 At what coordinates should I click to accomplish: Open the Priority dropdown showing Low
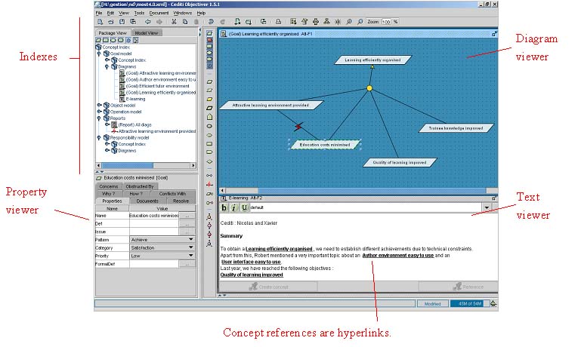pos(190,256)
